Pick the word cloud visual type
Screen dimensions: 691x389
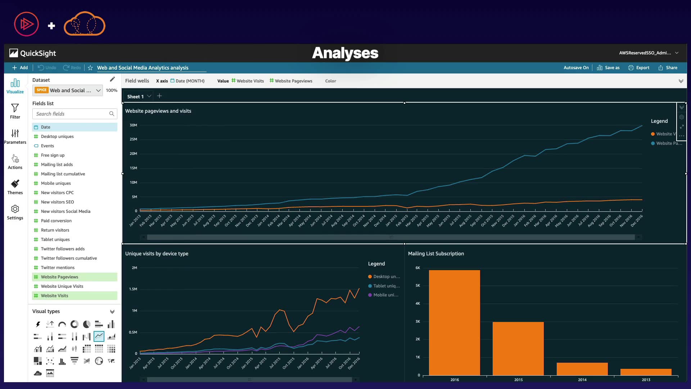[38, 373]
